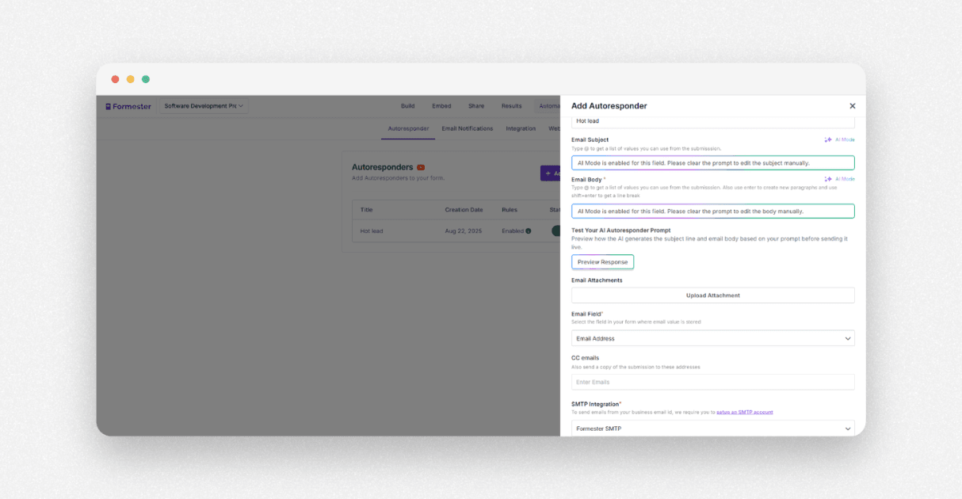Viewport: 962px width, 499px height.
Task: Click the Formester logo
Action: [x=128, y=106]
